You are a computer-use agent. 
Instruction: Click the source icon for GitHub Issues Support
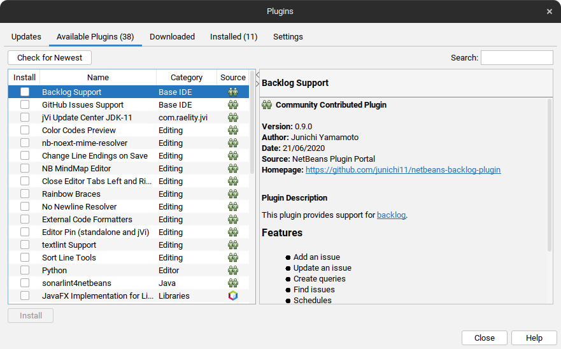(232, 105)
